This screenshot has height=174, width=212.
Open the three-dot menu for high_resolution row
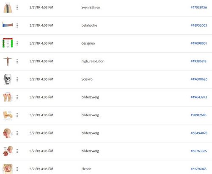(17, 61)
